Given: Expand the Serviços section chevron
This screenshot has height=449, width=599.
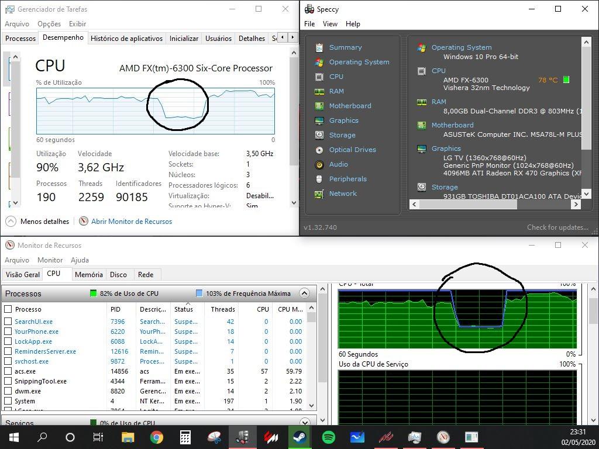Looking at the screenshot, I should pos(304,422).
